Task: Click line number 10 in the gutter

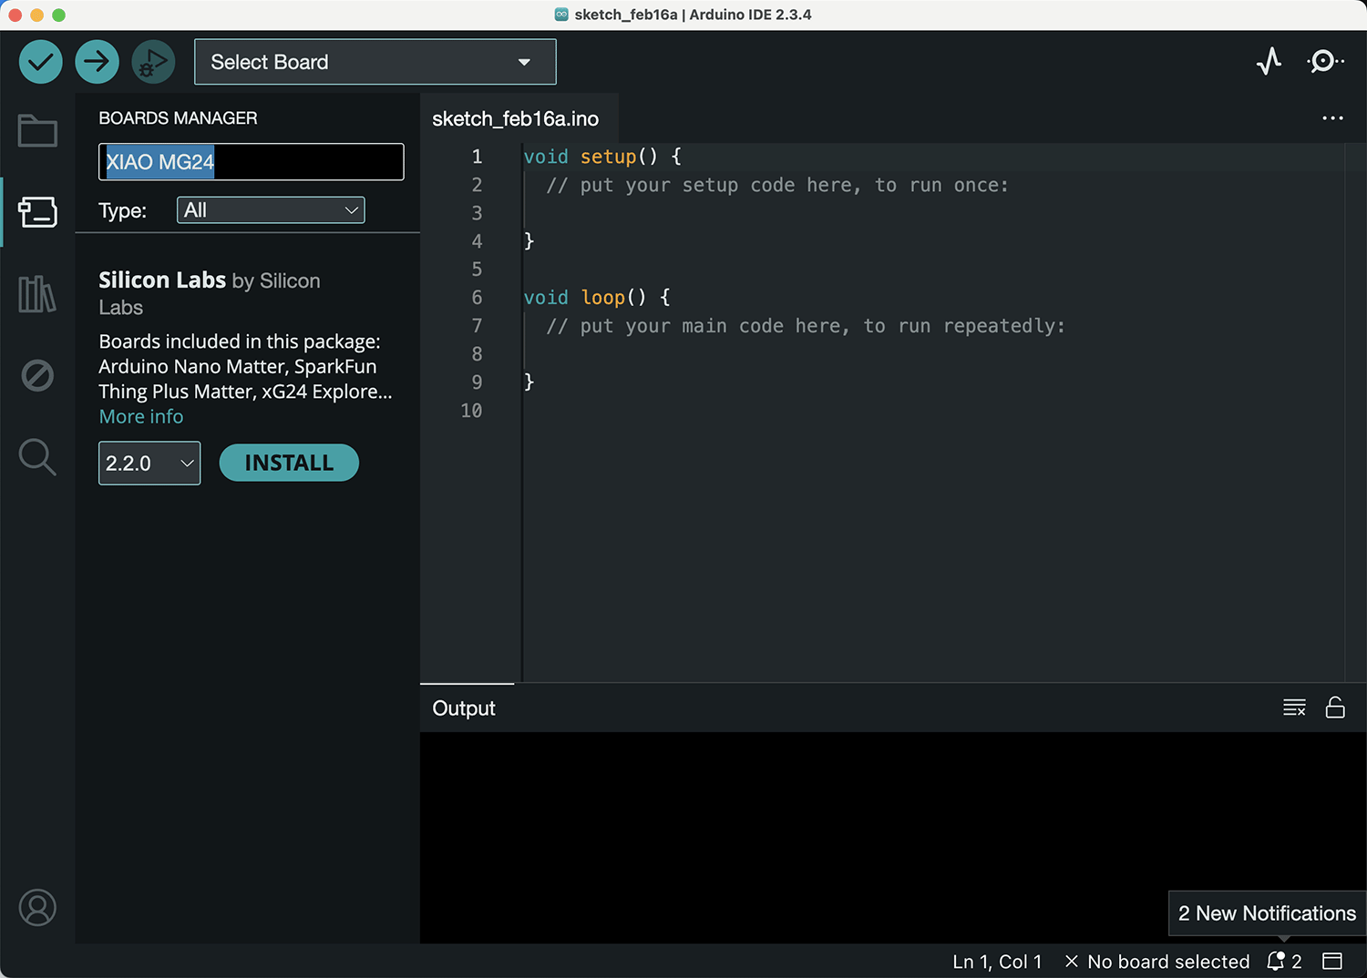Action: click(x=471, y=411)
